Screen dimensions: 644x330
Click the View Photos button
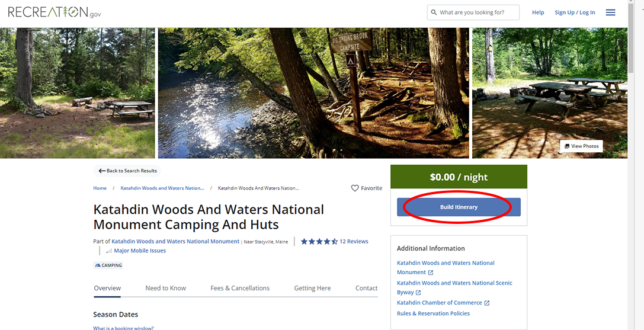click(x=581, y=146)
